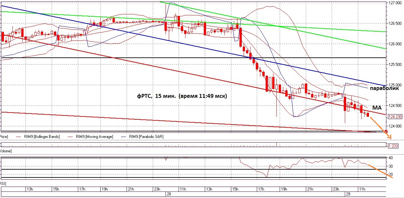Click the Volume] pane label
Image resolution: width=404 pixels, height=198 pixels.
coord(6,151)
